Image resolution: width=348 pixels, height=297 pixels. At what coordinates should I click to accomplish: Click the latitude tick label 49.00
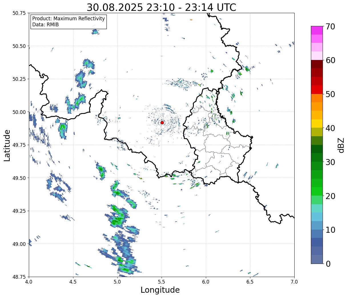19,244
